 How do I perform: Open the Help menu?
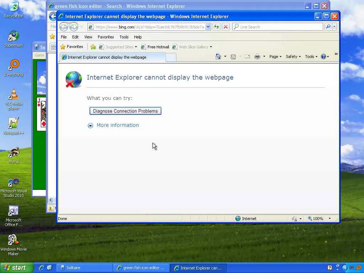pos(138,37)
